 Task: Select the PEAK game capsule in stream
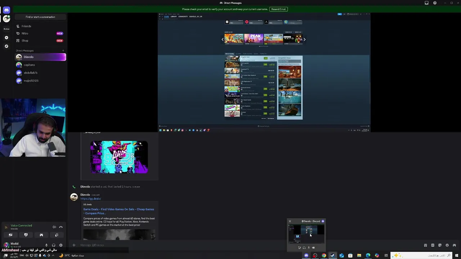click(254, 38)
